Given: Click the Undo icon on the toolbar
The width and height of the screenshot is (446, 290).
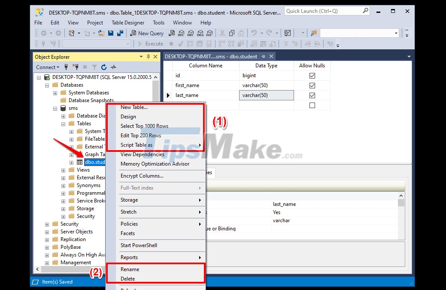Looking at the screenshot, I should pyautogui.click(x=253, y=33).
